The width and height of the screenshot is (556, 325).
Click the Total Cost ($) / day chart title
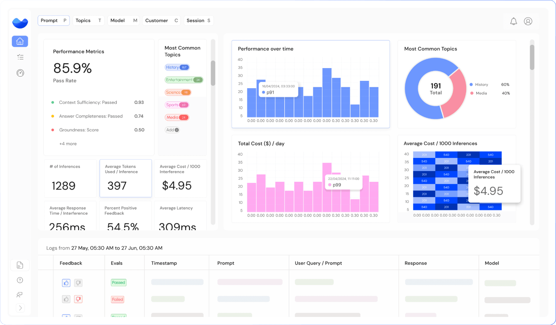[x=261, y=143]
